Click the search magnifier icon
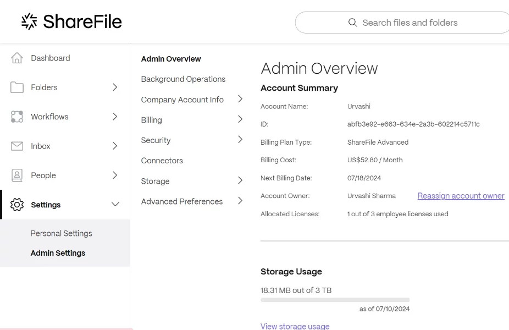The image size is (509, 330). click(x=352, y=23)
